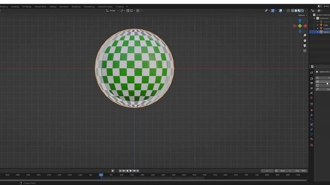Toggle the camera view icon
Image resolution: width=330 pixels, height=185 pixels.
[305, 46]
